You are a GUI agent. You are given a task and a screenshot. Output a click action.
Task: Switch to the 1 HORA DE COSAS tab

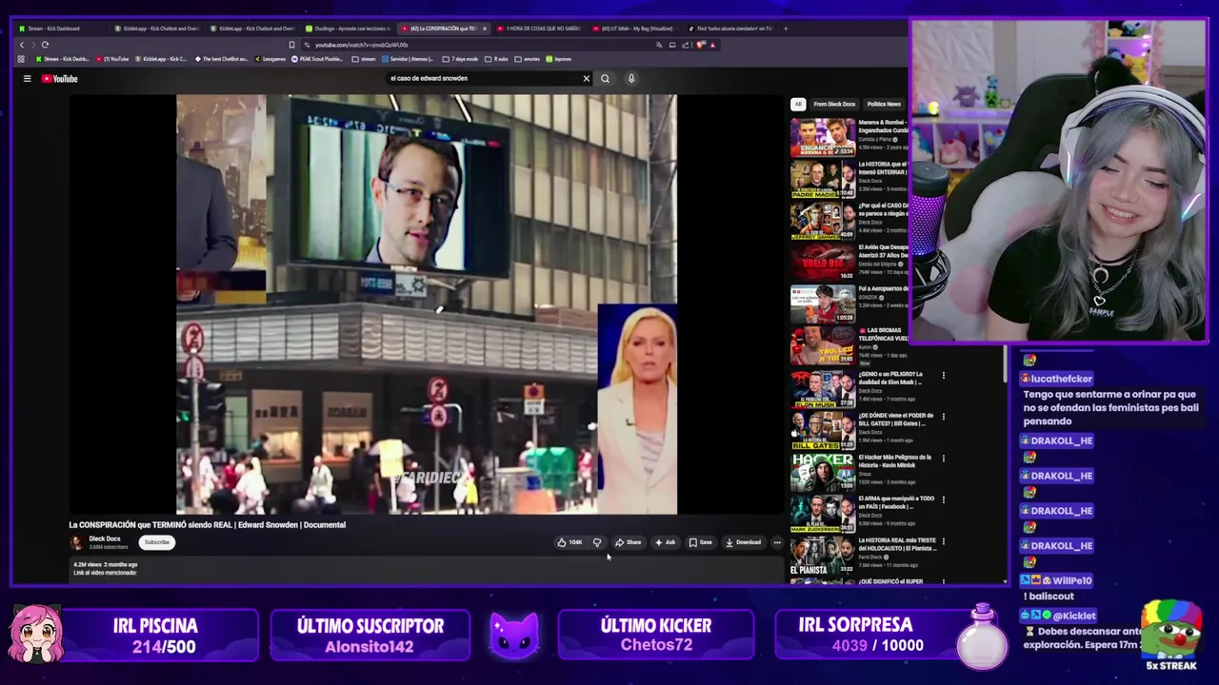coord(539,29)
